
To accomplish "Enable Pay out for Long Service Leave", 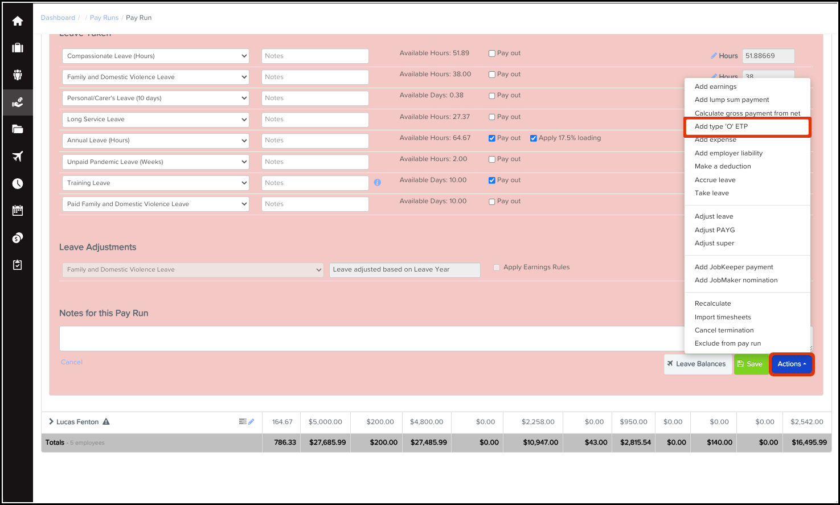I will click(x=492, y=117).
